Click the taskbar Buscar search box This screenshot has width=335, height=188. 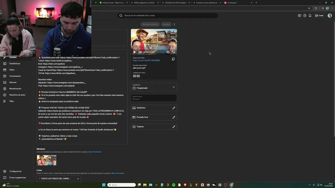pos(122,185)
